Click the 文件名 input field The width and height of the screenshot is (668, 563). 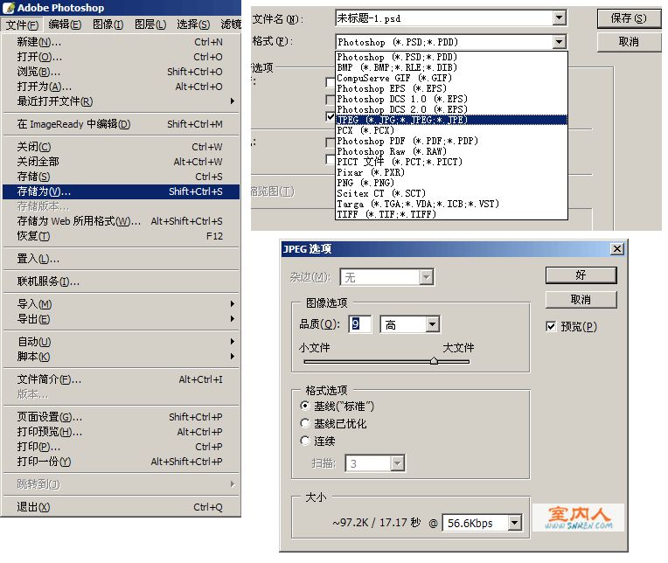444,18
